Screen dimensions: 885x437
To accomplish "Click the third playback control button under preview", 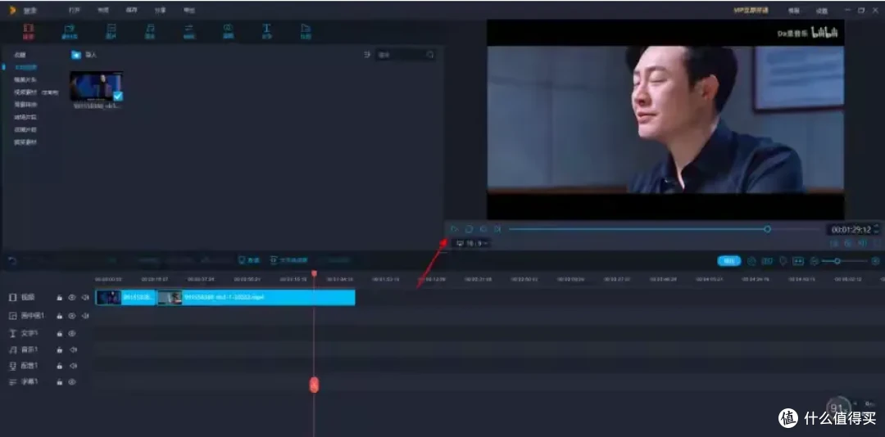I will click(483, 229).
